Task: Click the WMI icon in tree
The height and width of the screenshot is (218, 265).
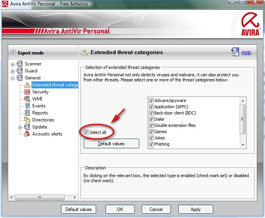Action: click(27, 99)
